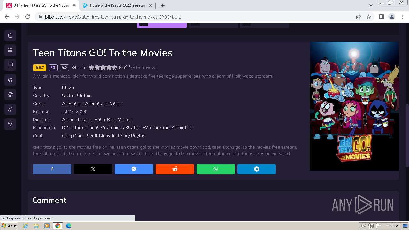Share the movie via WhatsApp

(216, 169)
